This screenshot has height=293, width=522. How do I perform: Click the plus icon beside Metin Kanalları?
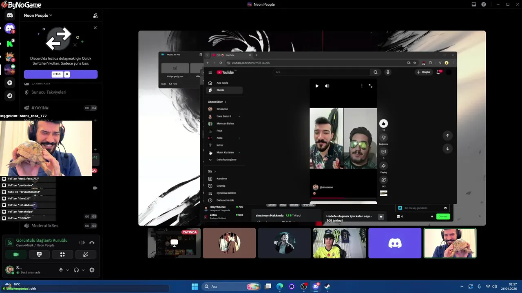point(95,120)
